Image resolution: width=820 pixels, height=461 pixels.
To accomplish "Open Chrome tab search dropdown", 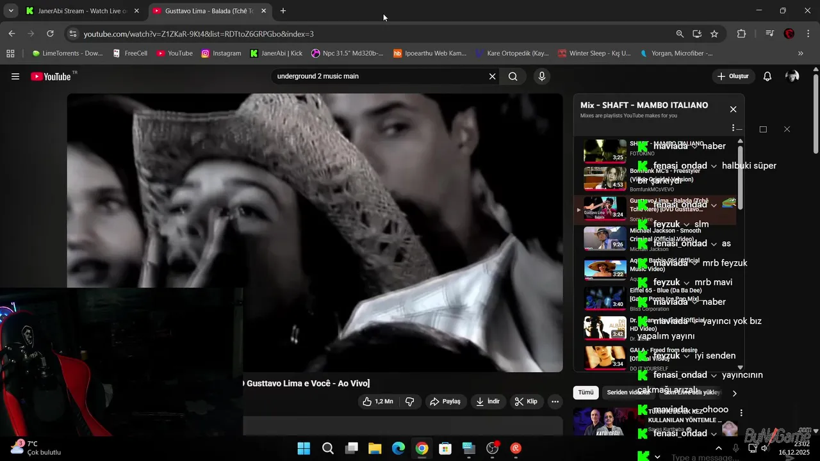I will [x=10, y=11].
